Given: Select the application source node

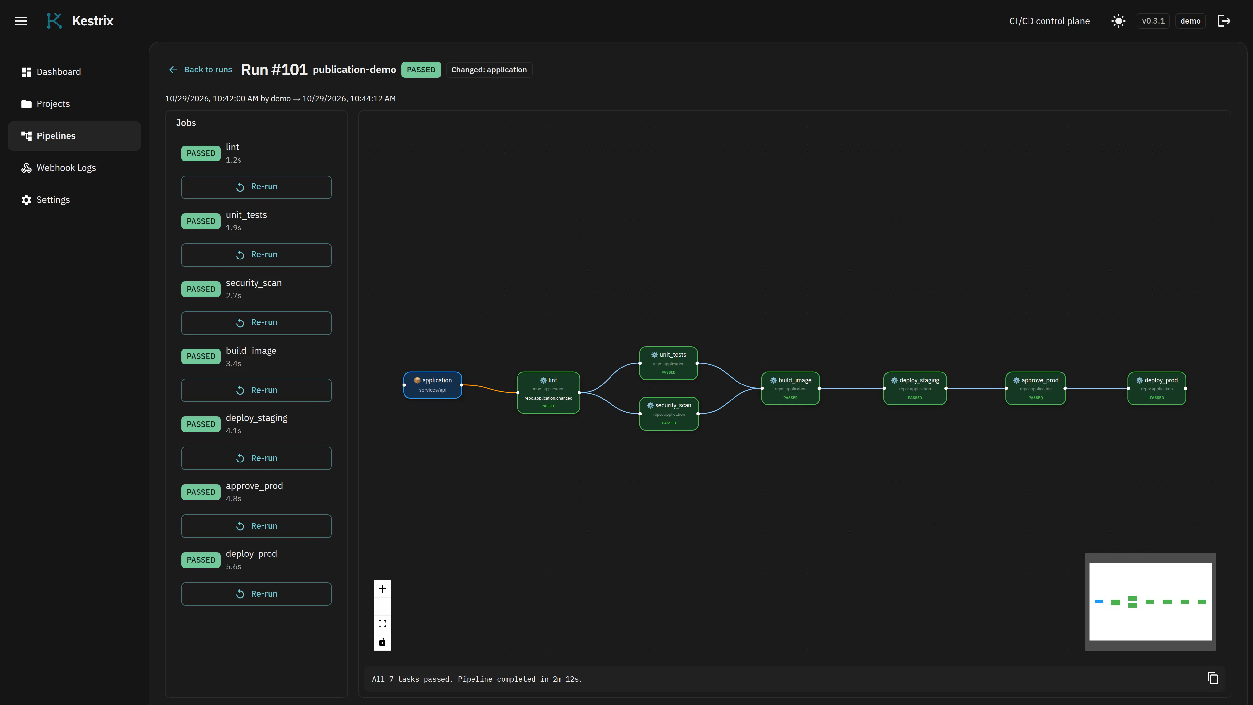Looking at the screenshot, I should (432, 385).
